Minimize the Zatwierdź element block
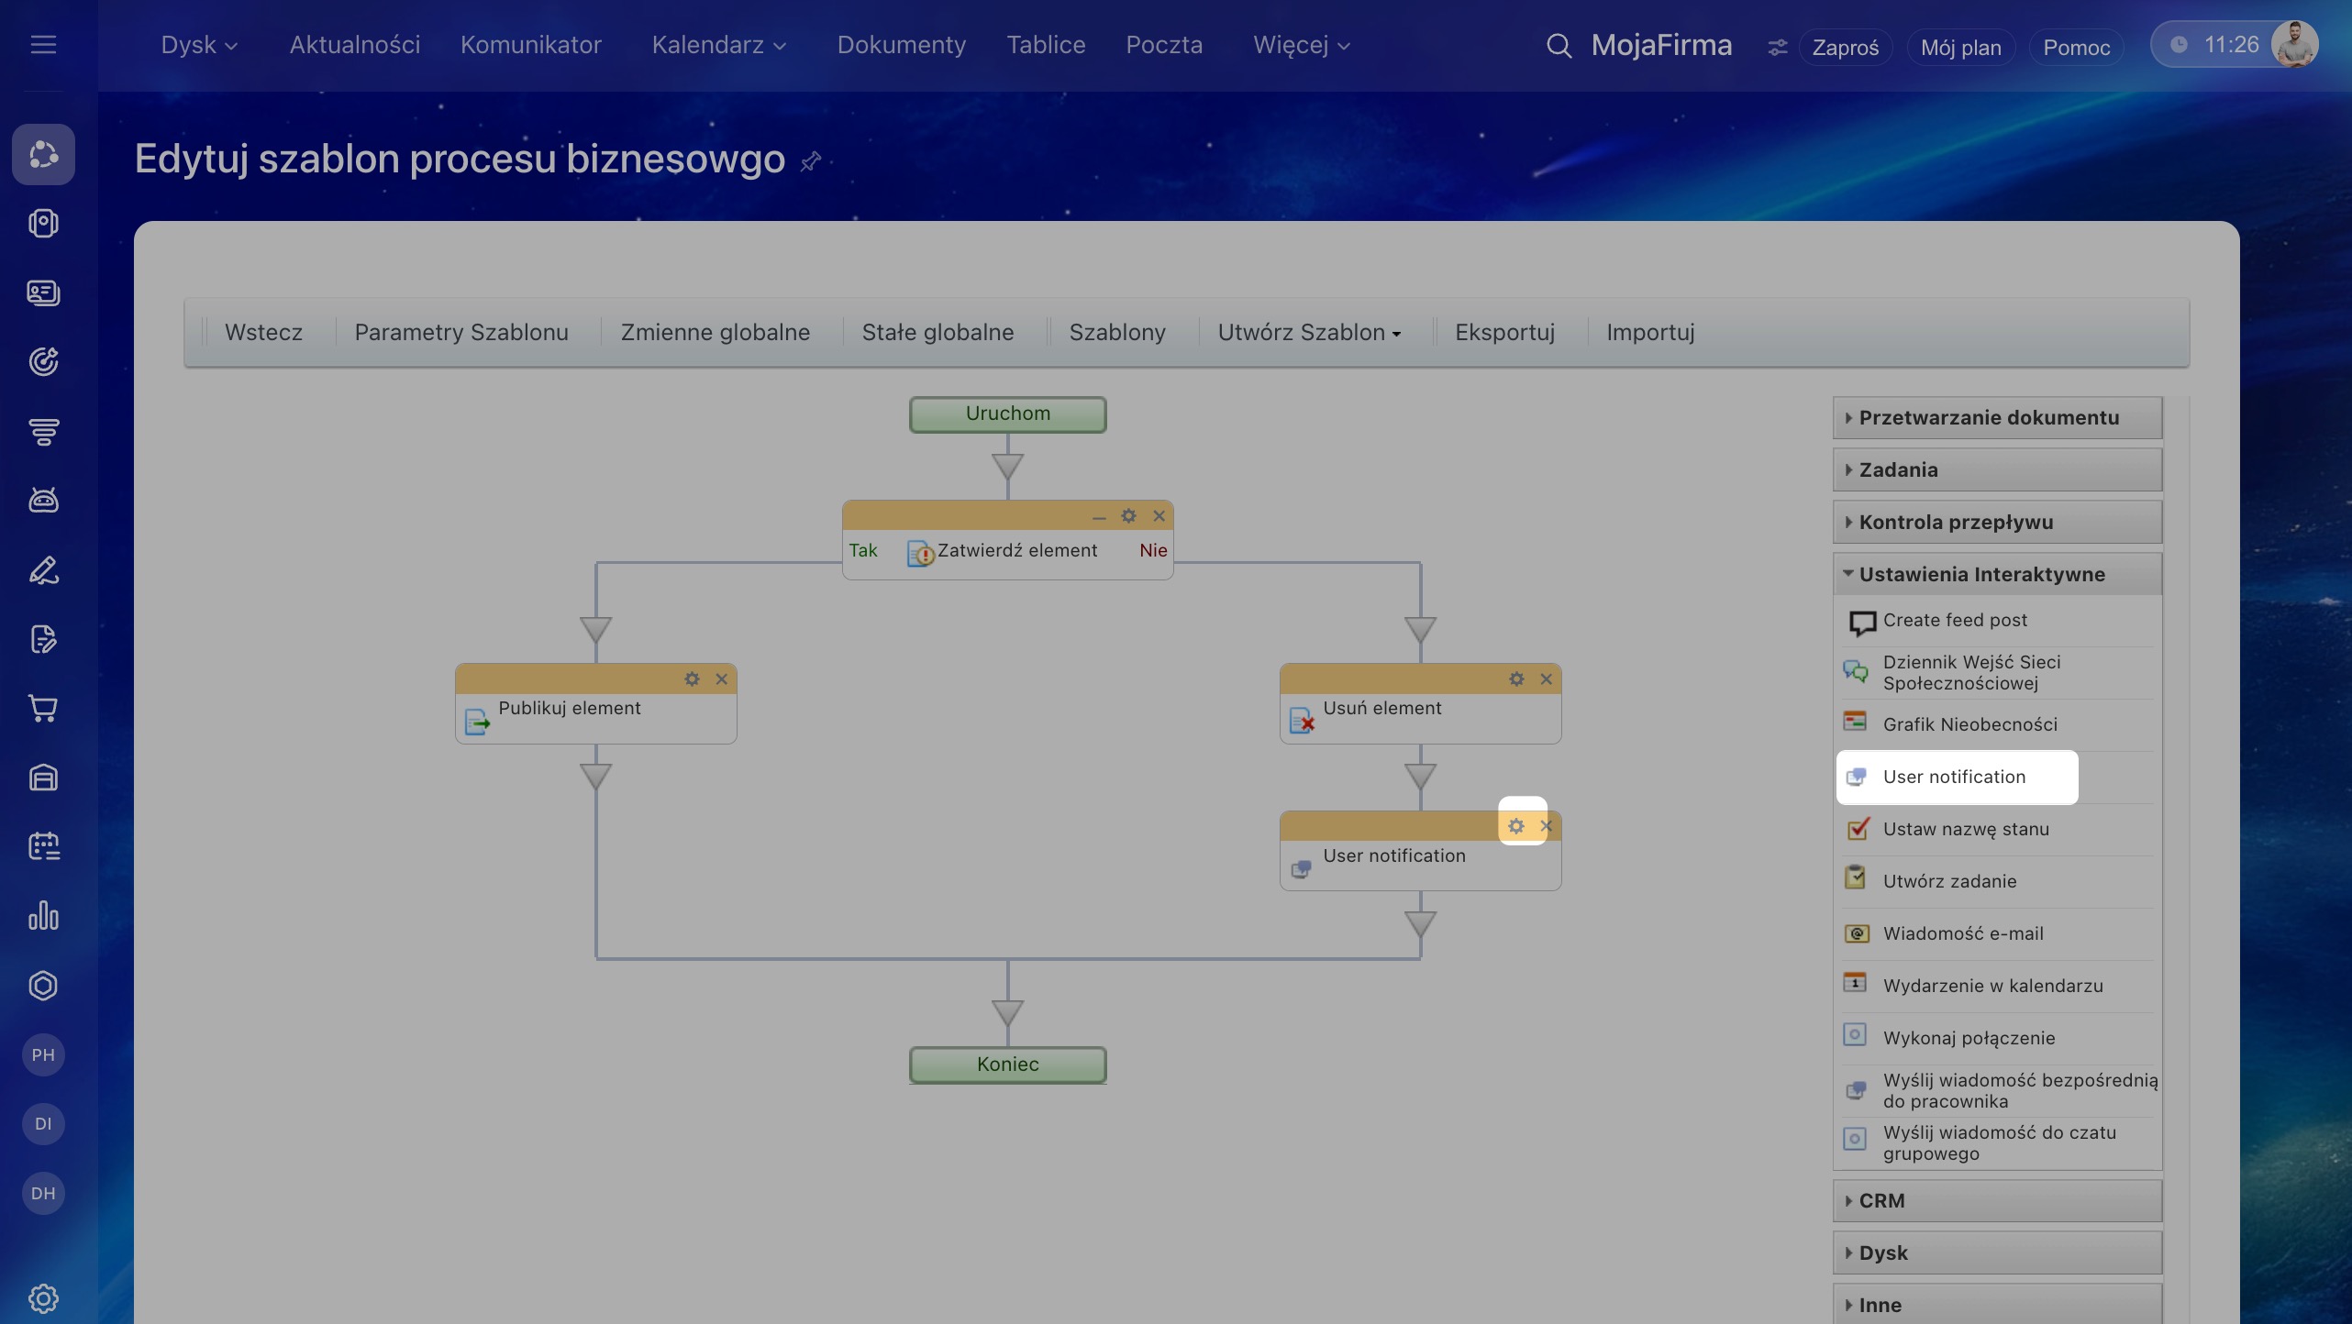This screenshot has height=1324, width=2352. 1099,518
